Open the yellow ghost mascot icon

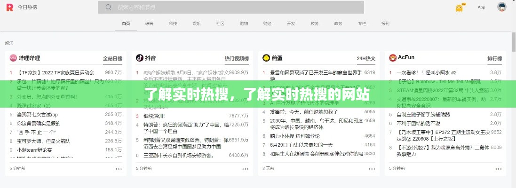click(460, 8)
